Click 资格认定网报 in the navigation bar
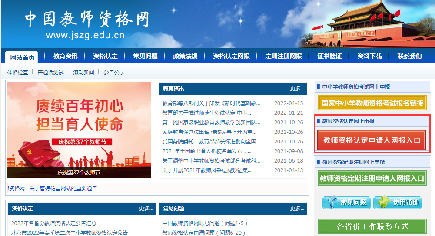Screen dimensions: 435x236 [x=231, y=57]
